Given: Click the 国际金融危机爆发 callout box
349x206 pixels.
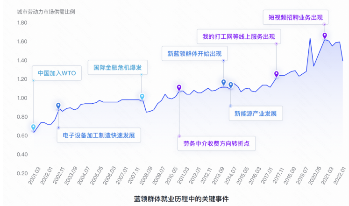Looking at the screenshot, I should (x=118, y=67).
